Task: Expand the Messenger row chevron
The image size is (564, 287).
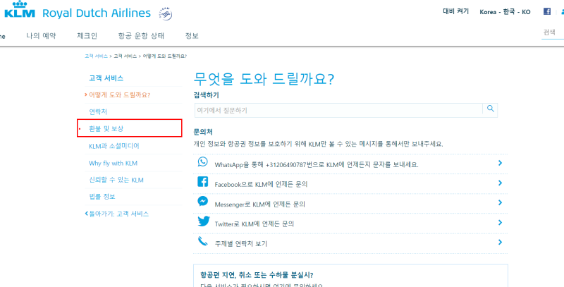Action: (x=500, y=203)
